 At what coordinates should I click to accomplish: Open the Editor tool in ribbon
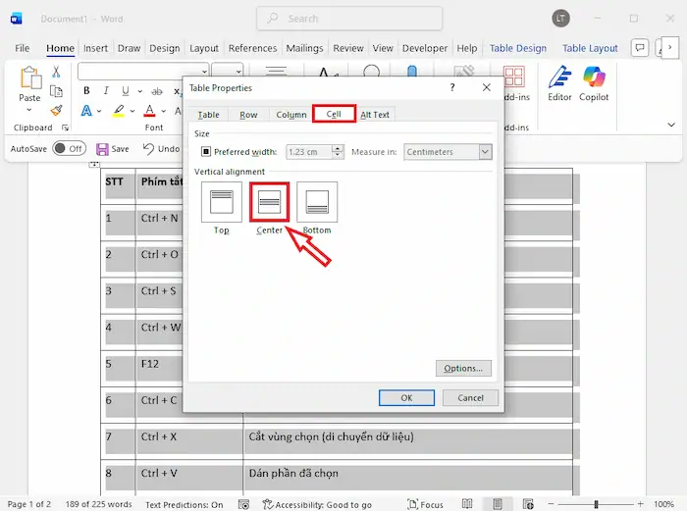coord(559,83)
